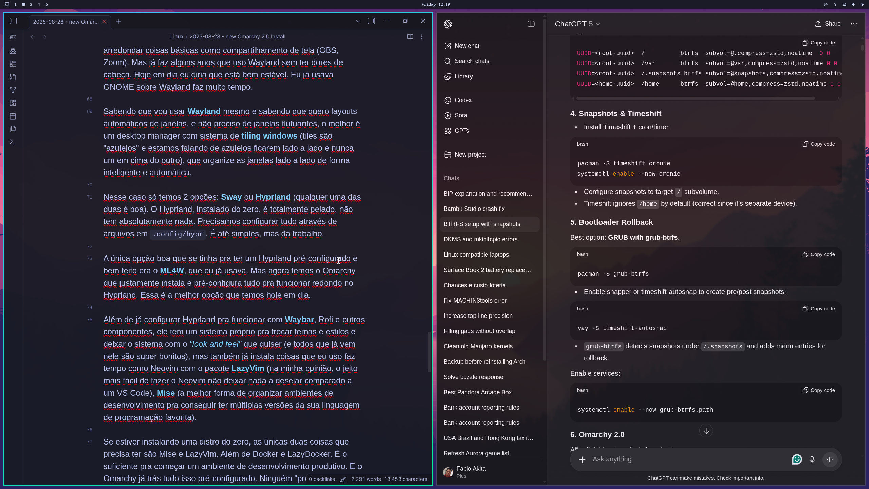Image resolution: width=869 pixels, height=489 pixels.
Task: Copy code of the fstab UUID block
Action: 819,43
